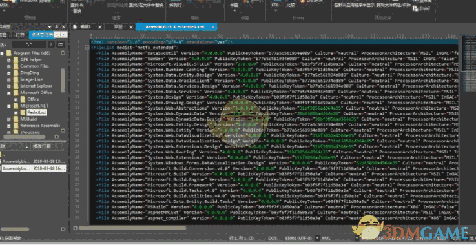Select the Microsoft.NET folder label

(34, 106)
